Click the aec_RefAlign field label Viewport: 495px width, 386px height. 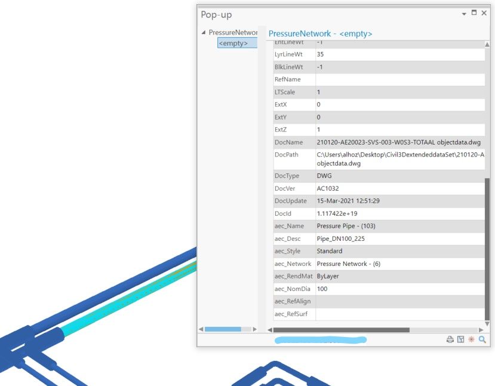[x=293, y=301]
